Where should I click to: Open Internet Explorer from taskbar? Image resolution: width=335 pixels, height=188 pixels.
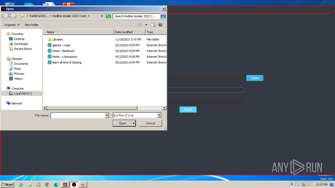[21, 185]
